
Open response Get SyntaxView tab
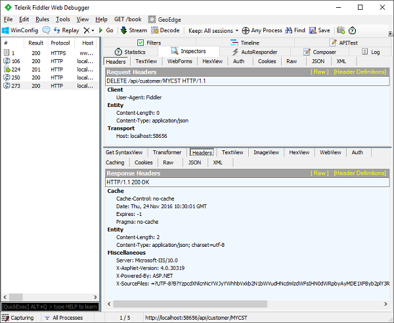point(124,152)
